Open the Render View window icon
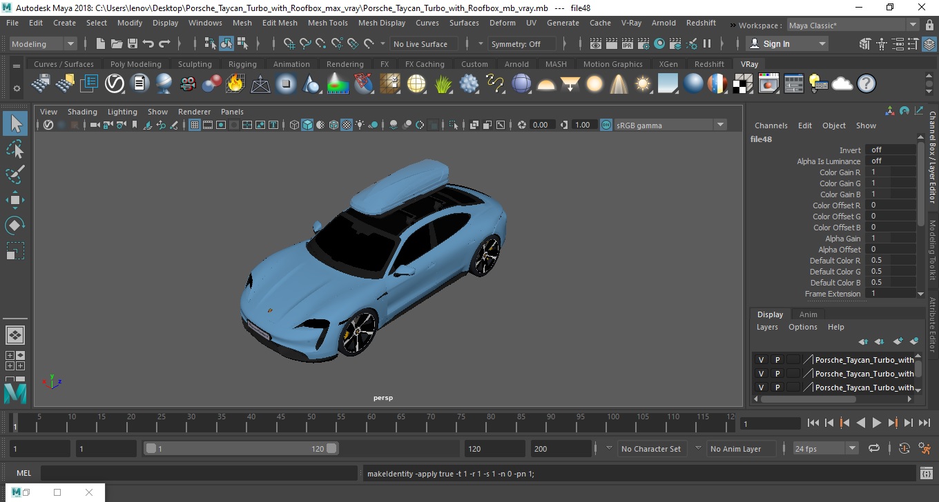This screenshot has width=939, height=502. (x=596, y=43)
